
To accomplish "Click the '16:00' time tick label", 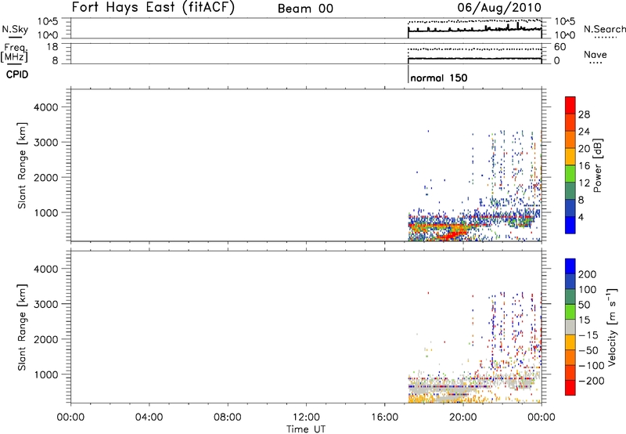I will point(384,418).
